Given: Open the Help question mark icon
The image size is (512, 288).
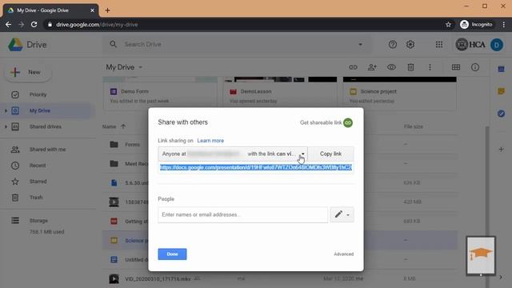Looking at the screenshot, I should tap(393, 45).
